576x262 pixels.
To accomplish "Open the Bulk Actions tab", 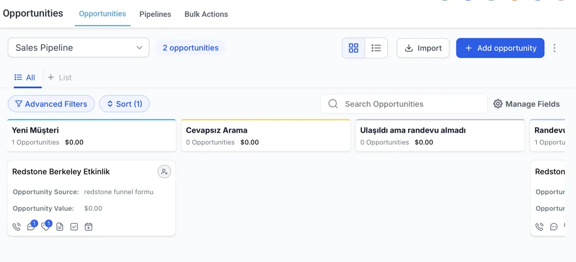I will tap(206, 14).
